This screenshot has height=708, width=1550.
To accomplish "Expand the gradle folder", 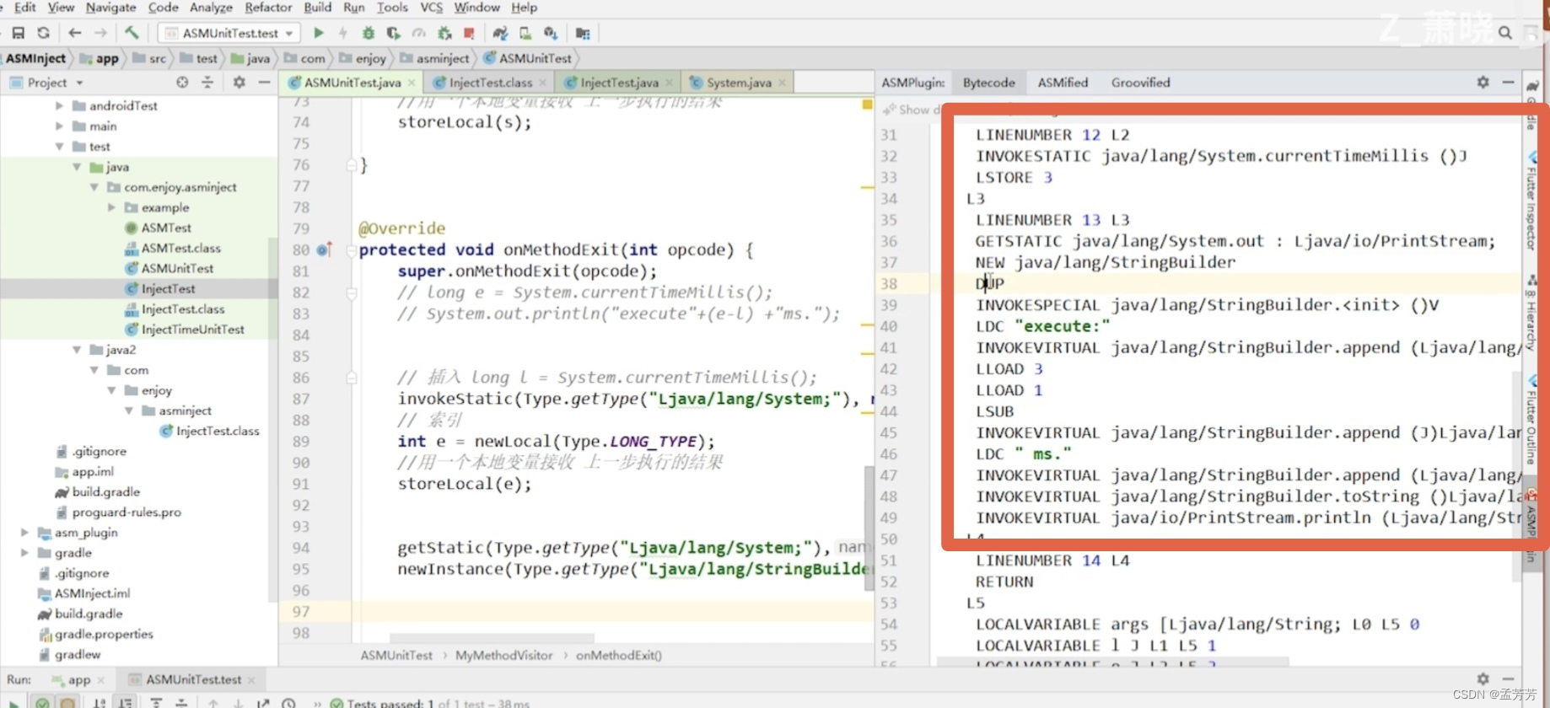I will click(24, 553).
